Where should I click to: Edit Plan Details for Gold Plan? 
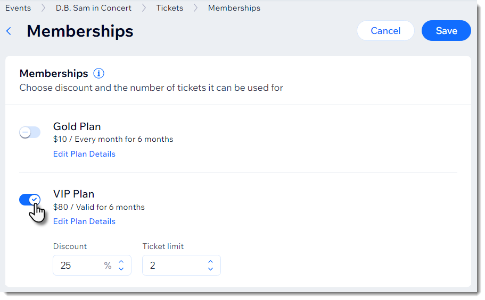point(84,154)
